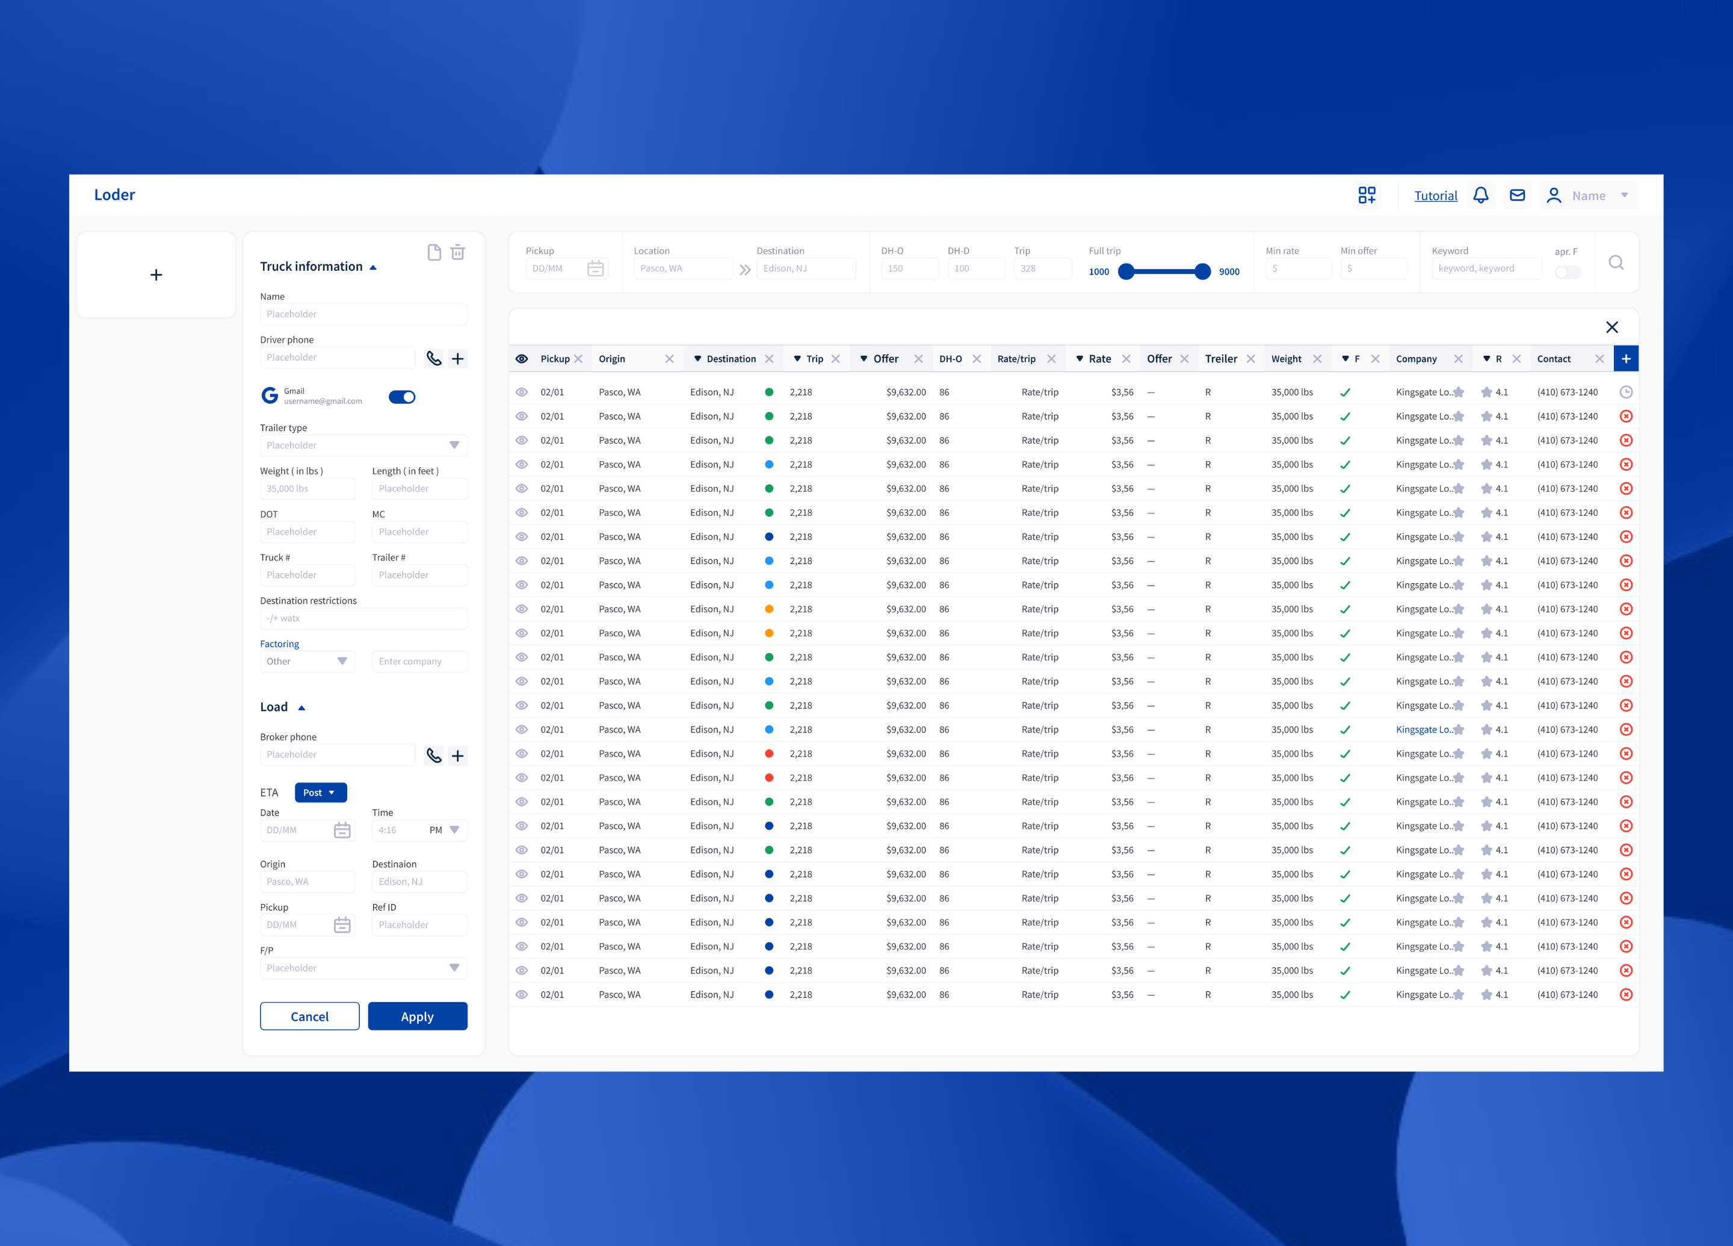Remove the Weight column via its X
1733x1246 pixels.
(x=1317, y=359)
